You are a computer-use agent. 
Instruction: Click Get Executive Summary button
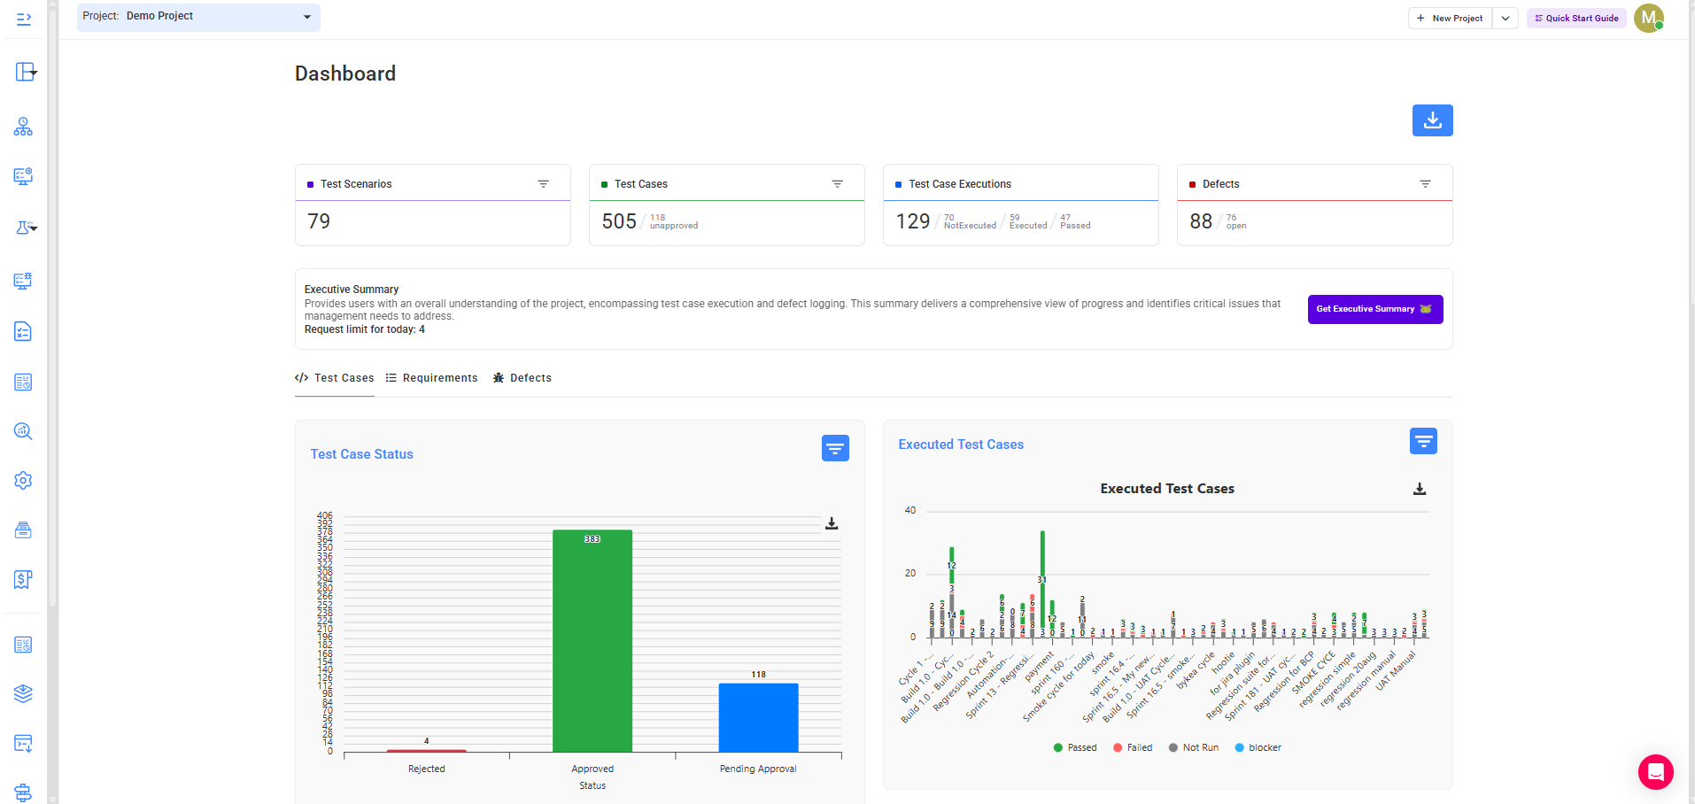click(1375, 309)
